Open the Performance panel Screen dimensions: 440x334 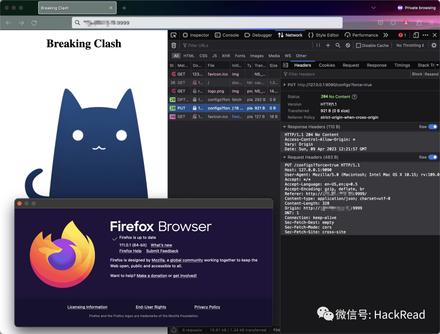(x=361, y=35)
